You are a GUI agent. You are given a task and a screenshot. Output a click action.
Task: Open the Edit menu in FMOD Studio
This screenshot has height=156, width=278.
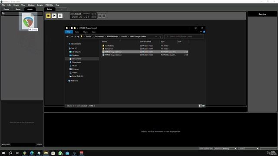pyautogui.click(x=9, y=5)
